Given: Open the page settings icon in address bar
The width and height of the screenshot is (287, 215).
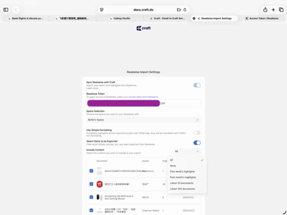Looking at the screenshot, I should (x=102, y=10).
